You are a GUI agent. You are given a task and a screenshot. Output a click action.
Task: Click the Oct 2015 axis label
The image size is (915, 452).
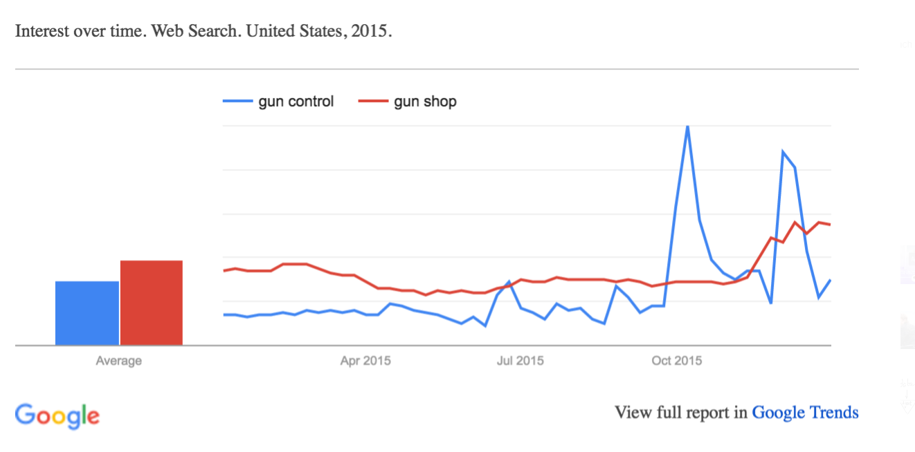pos(677,361)
